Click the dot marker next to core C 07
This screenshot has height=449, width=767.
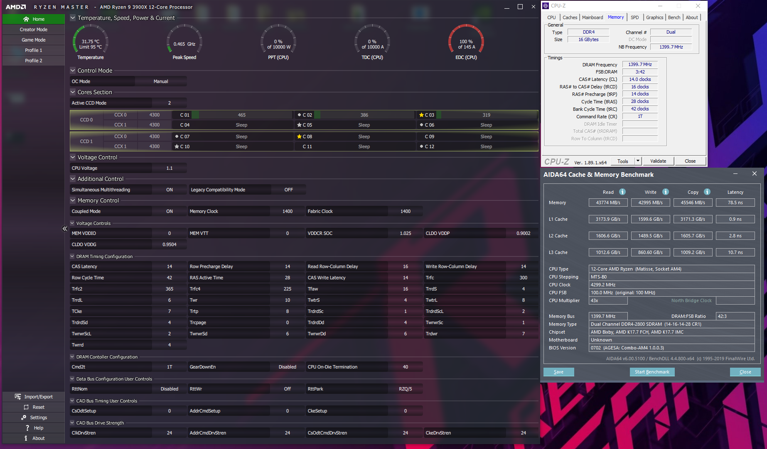177,137
